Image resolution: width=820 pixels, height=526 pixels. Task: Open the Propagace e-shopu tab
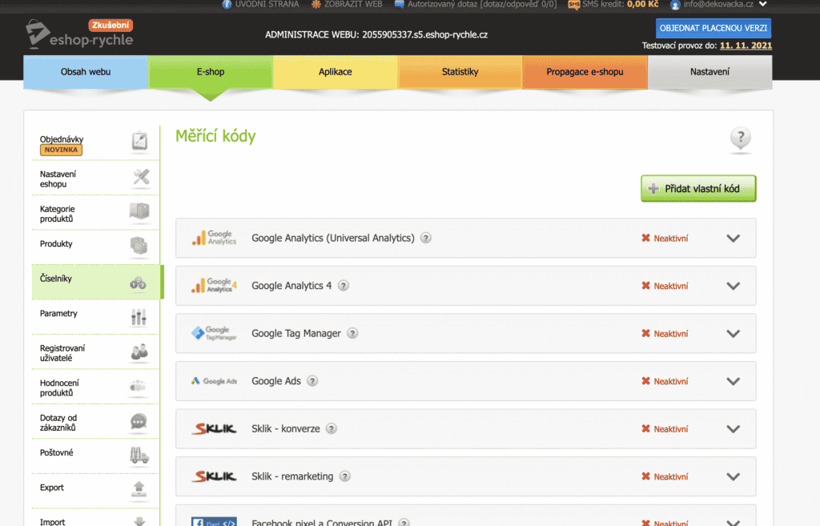point(585,71)
